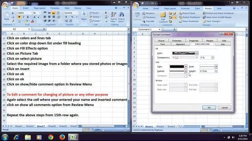Viewport: 252px width, 141px height.
Task: Click the Percent Style icon
Action: (72, 17)
